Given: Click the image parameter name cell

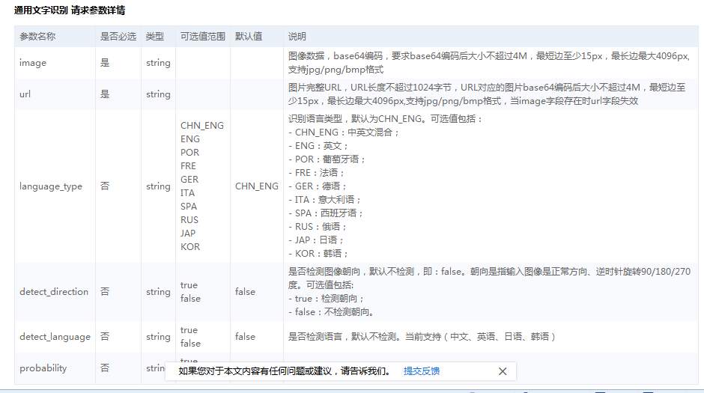Looking at the screenshot, I should (33, 63).
